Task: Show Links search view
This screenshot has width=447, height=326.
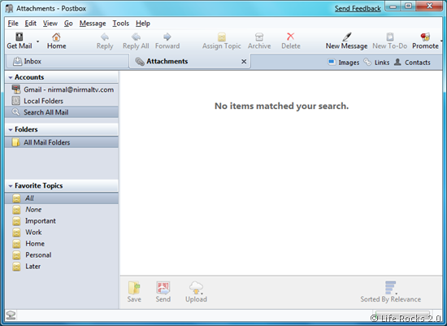Action: point(376,62)
